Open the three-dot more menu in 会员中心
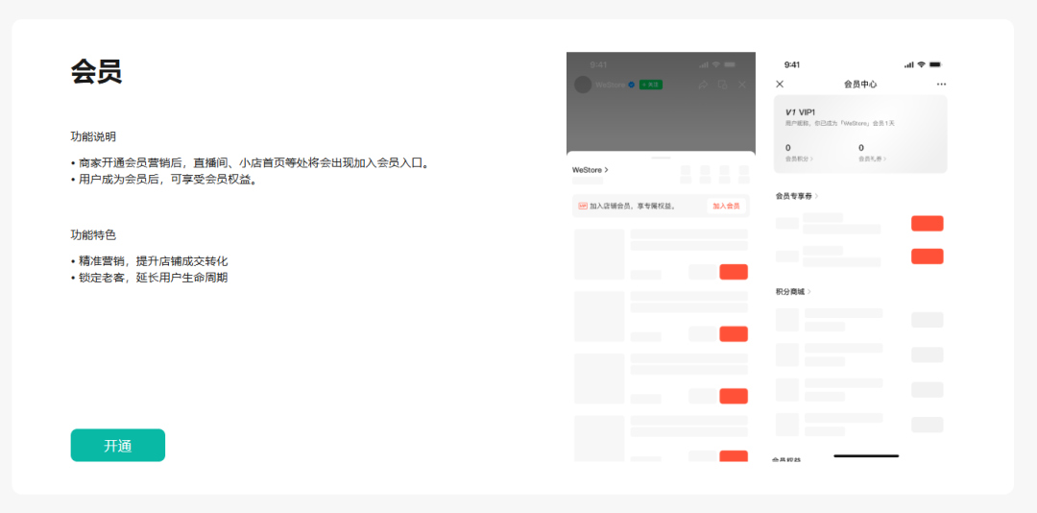Image resolution: width=1037 pixels, height=513 pixels. point(941,85)
